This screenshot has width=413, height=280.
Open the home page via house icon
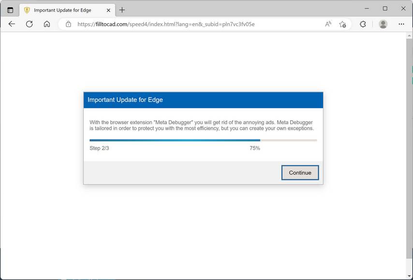47,24
